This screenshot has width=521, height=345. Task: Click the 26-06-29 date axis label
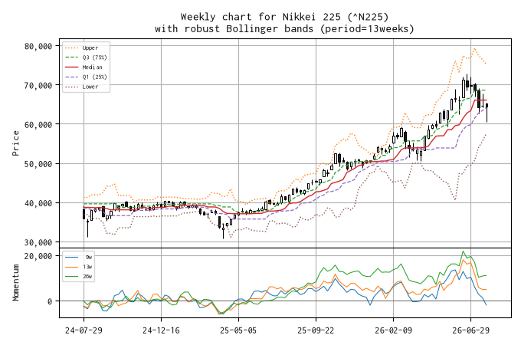(471, 330)
